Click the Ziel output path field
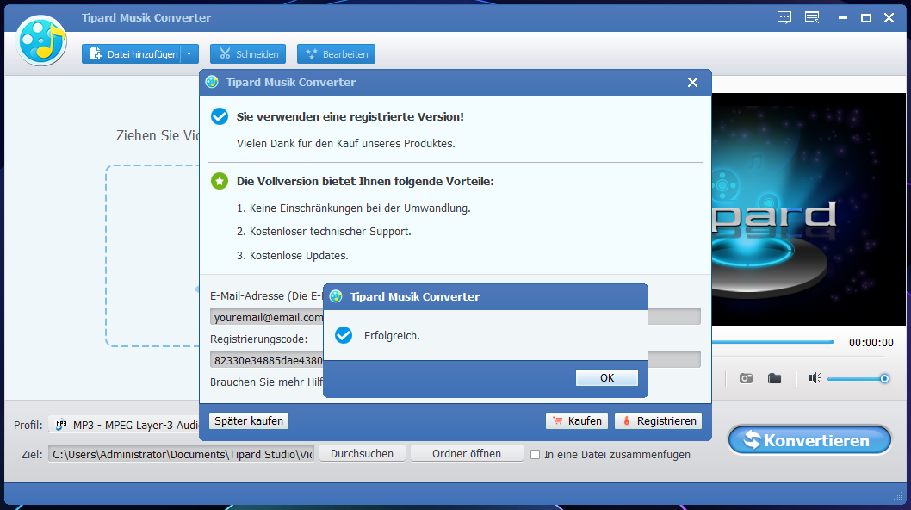 182,454
